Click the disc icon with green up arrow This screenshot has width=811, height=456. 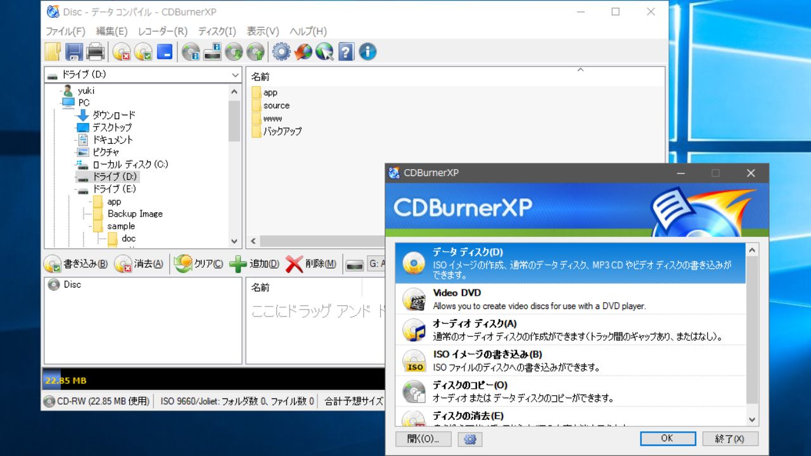pos(255,51)
